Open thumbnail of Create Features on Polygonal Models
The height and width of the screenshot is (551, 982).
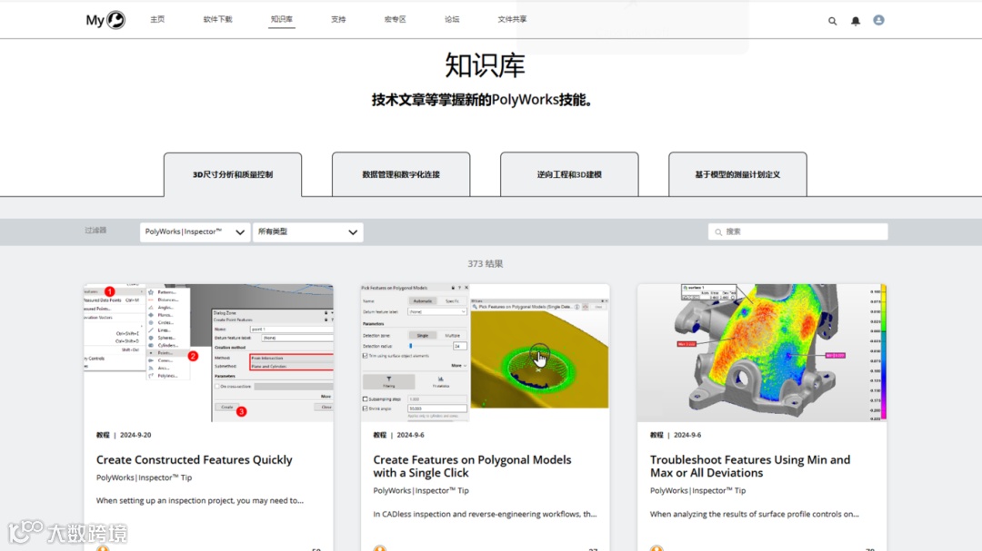pos(485,353)
